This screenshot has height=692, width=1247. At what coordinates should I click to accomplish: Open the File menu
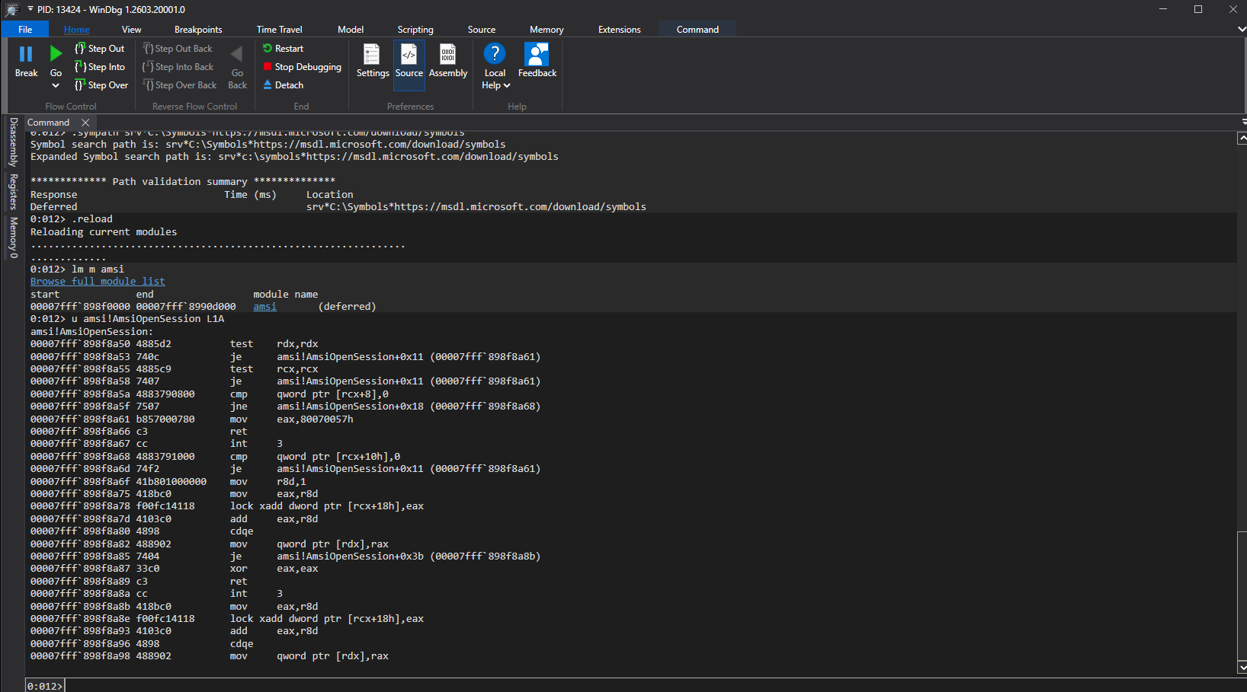(25, 30)
